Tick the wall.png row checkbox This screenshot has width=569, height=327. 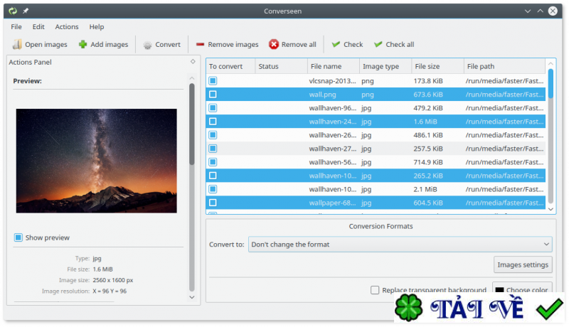pos(213,95)
